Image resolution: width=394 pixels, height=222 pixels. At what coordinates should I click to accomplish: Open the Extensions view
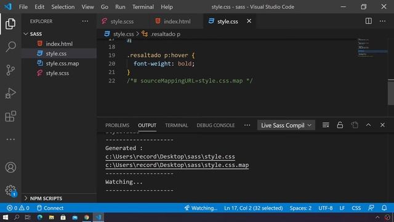10,116
